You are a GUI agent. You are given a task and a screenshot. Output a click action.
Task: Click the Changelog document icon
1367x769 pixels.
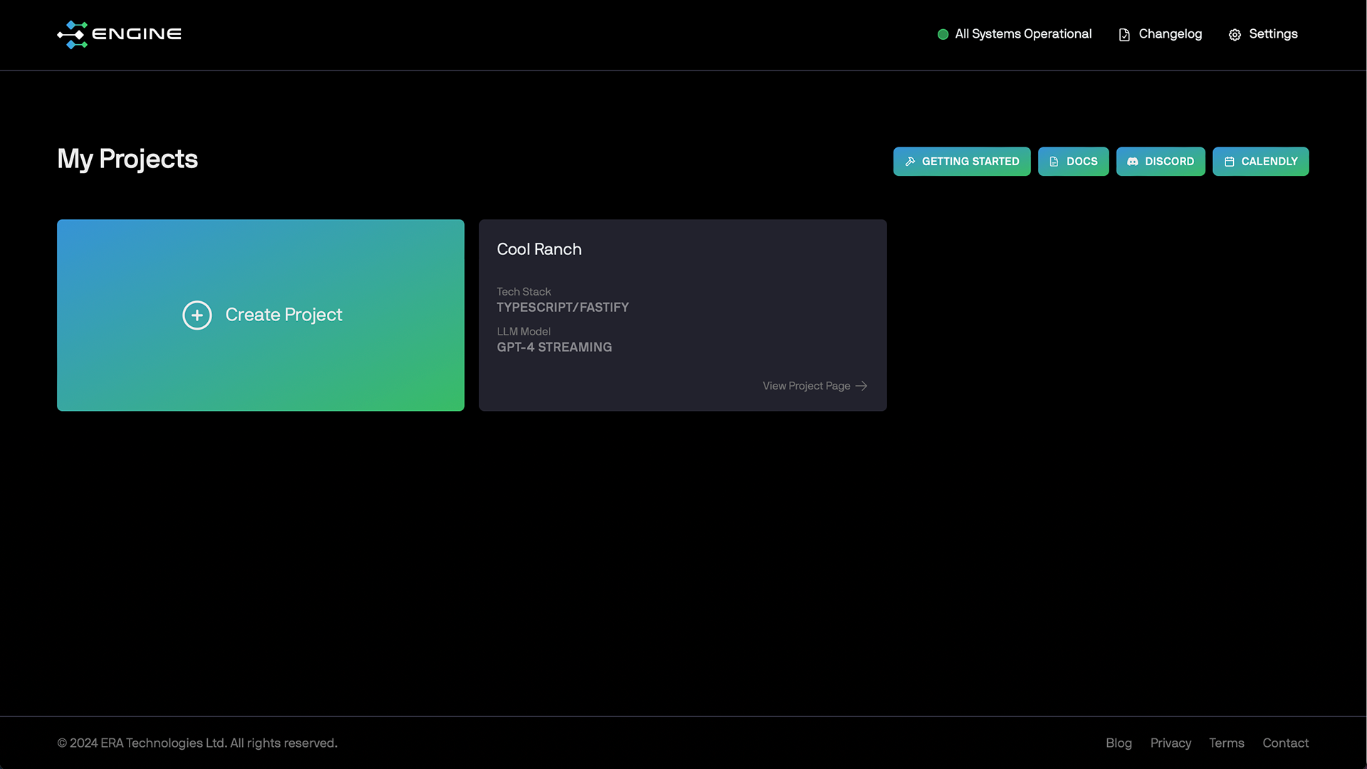1124,35
